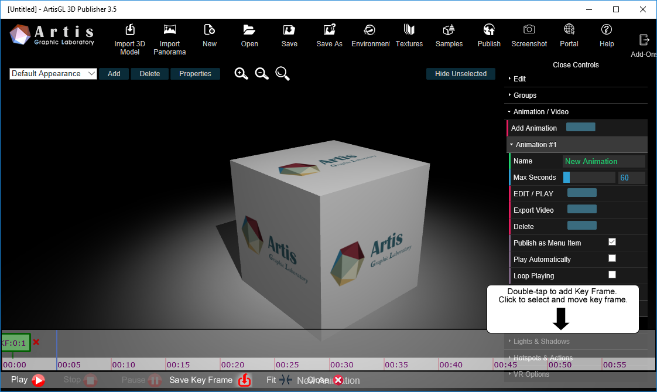Zoom out with the minus magnifier
The image size is (657, 392).
(262, 74)
